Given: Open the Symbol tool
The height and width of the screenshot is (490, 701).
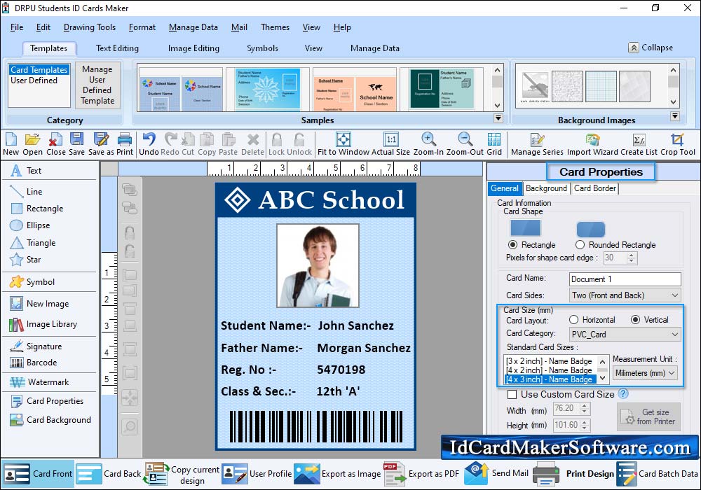Looking at the screenshot, I should [32, 282].
